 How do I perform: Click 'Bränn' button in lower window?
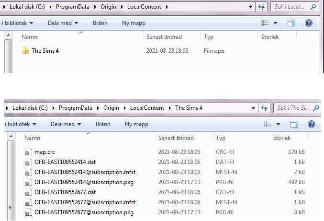tap(103, 124)
